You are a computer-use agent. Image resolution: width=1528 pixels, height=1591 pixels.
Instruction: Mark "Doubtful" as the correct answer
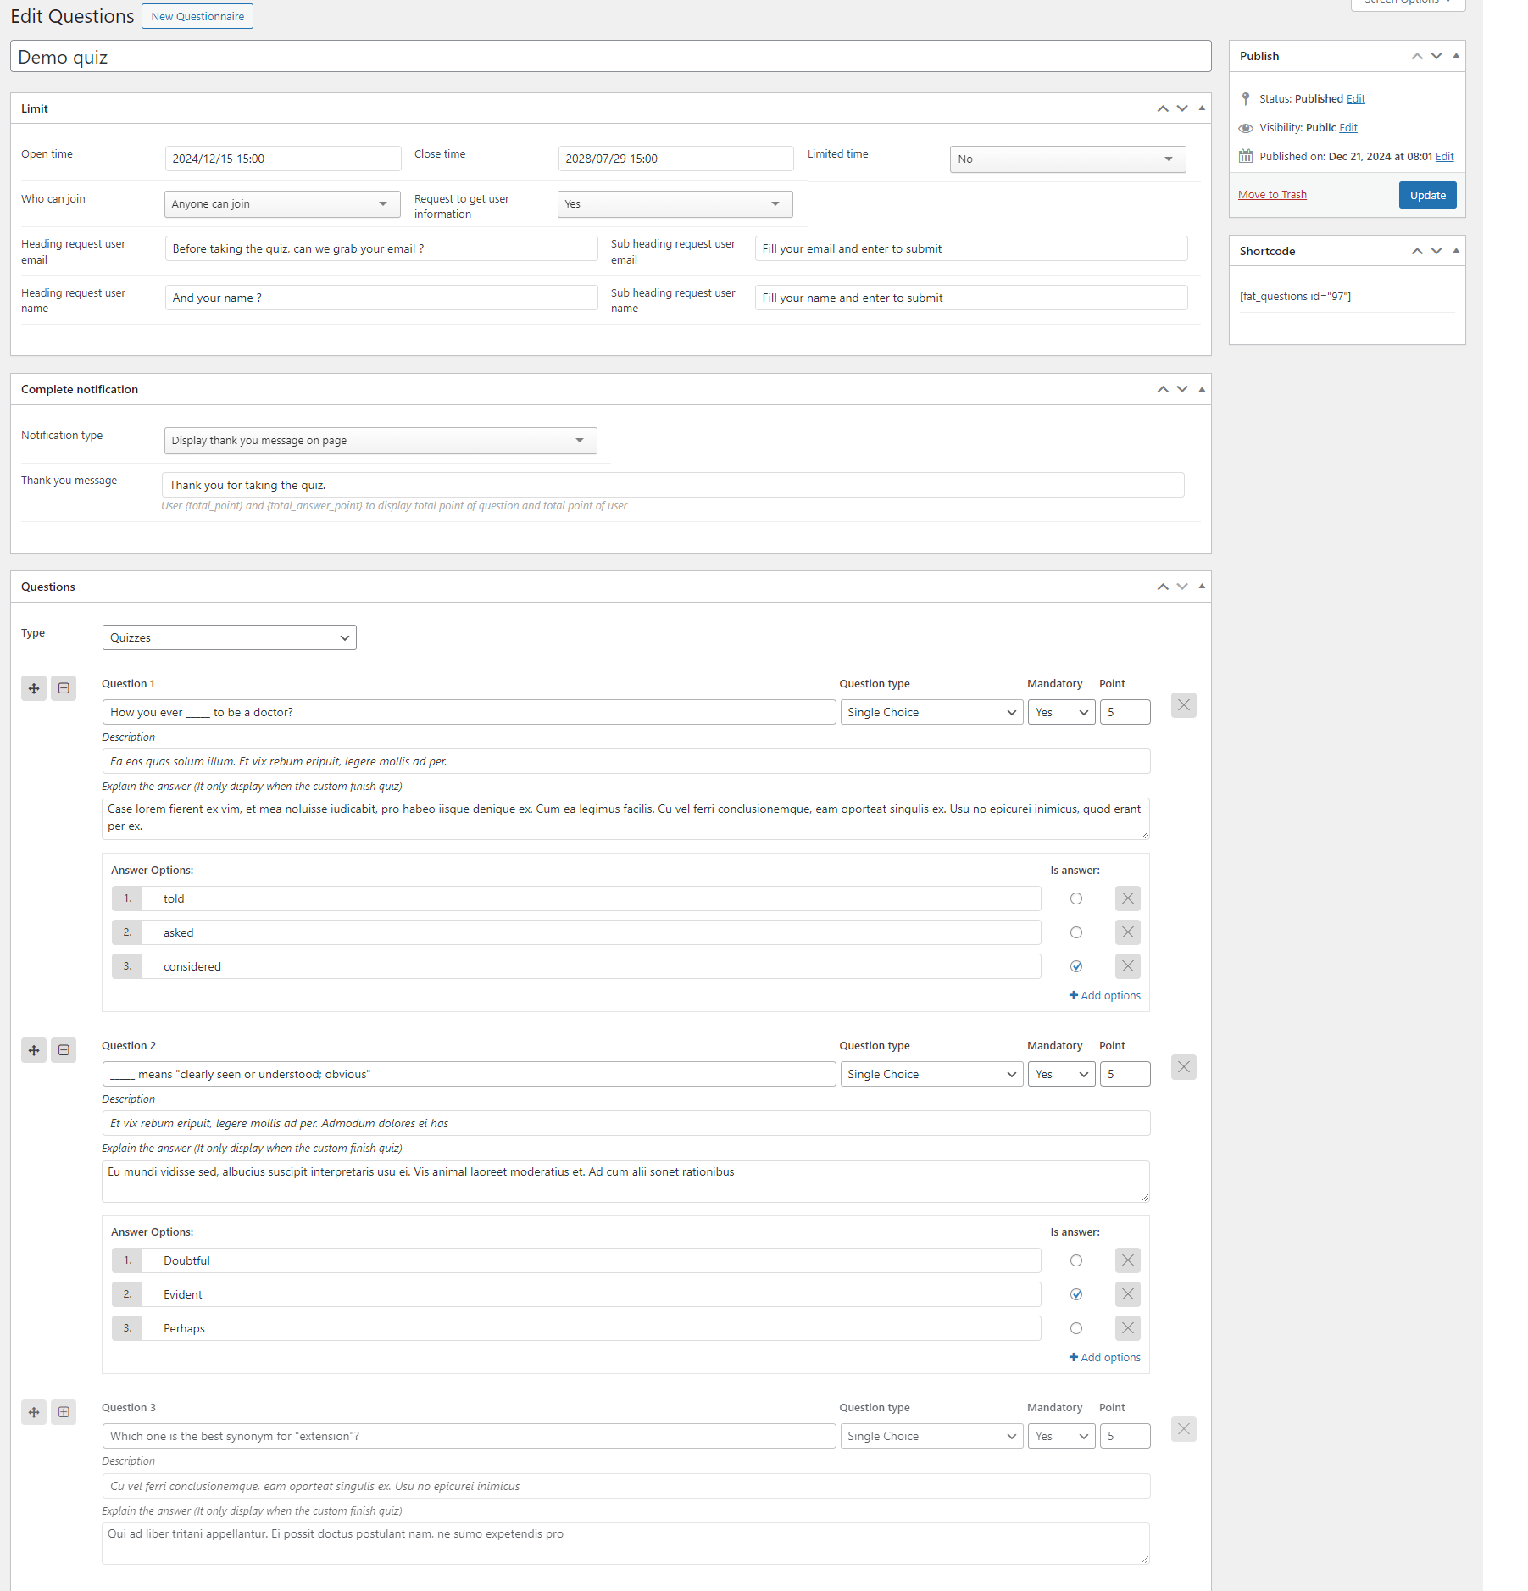[1075, 1260]
